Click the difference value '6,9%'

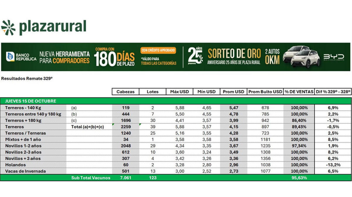[333, 108]
